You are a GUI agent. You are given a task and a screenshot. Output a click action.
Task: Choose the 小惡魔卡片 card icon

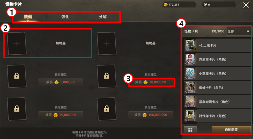(190, 74)
